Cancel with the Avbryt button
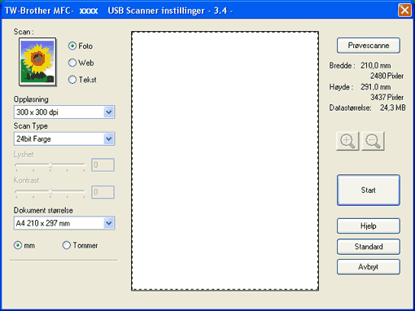Viewport: 415px width, 311px height. [369, 267]
